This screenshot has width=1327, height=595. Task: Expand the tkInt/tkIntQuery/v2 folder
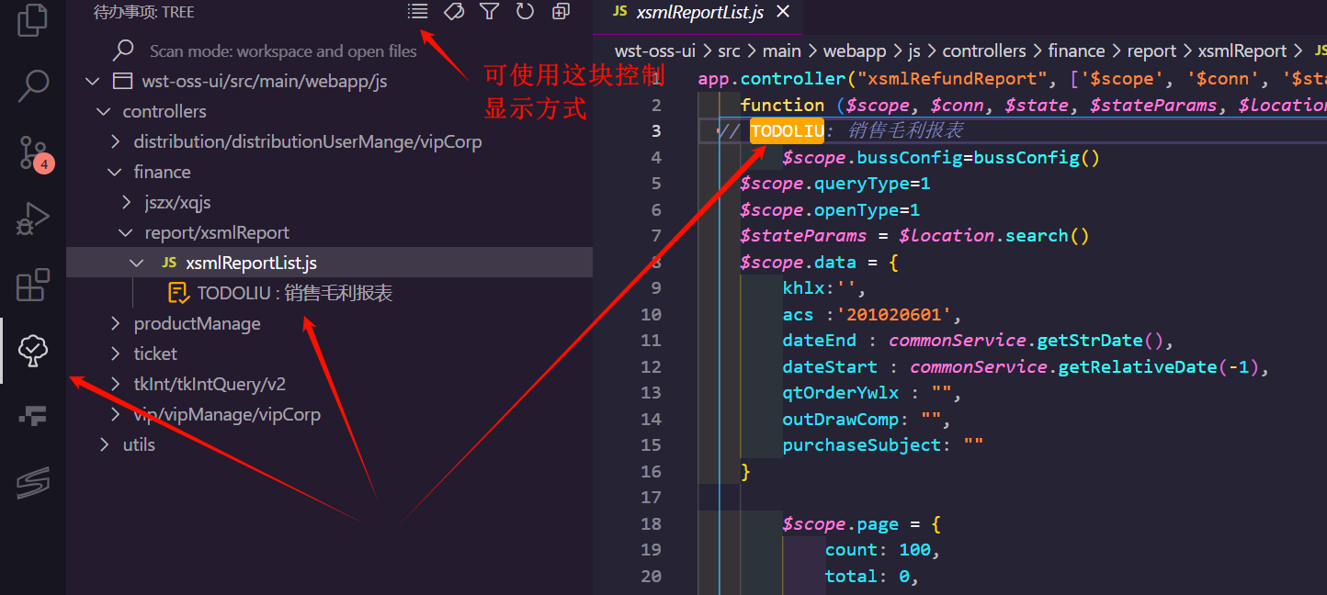tap(115, 384)
